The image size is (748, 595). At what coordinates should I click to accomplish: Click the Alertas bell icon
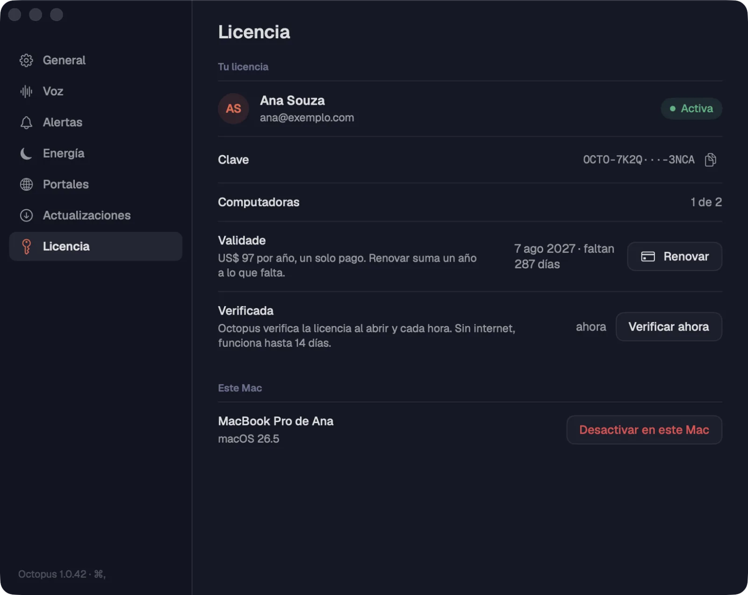[x=26, y=122]
